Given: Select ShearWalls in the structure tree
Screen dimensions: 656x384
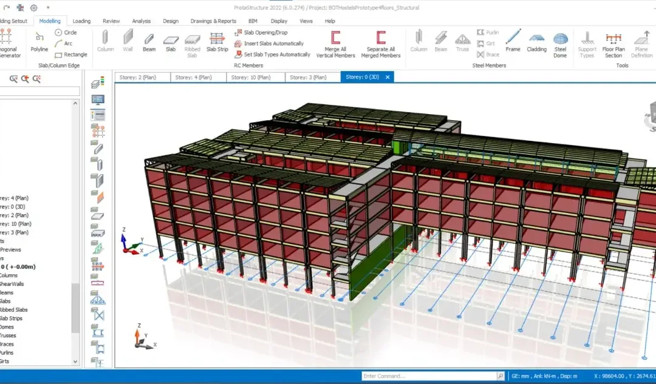Looking at the screenshot, I should click(12, 284).
